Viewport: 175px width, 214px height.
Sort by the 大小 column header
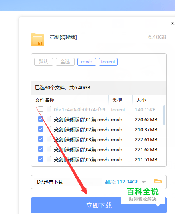(141, 100)
